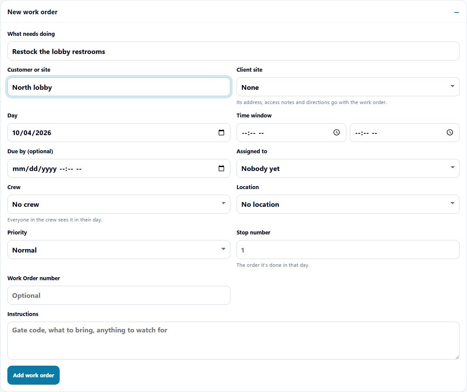Click the start time window clock icon
Viewport: 467px width, 392px height.
[x=336, y=133]
